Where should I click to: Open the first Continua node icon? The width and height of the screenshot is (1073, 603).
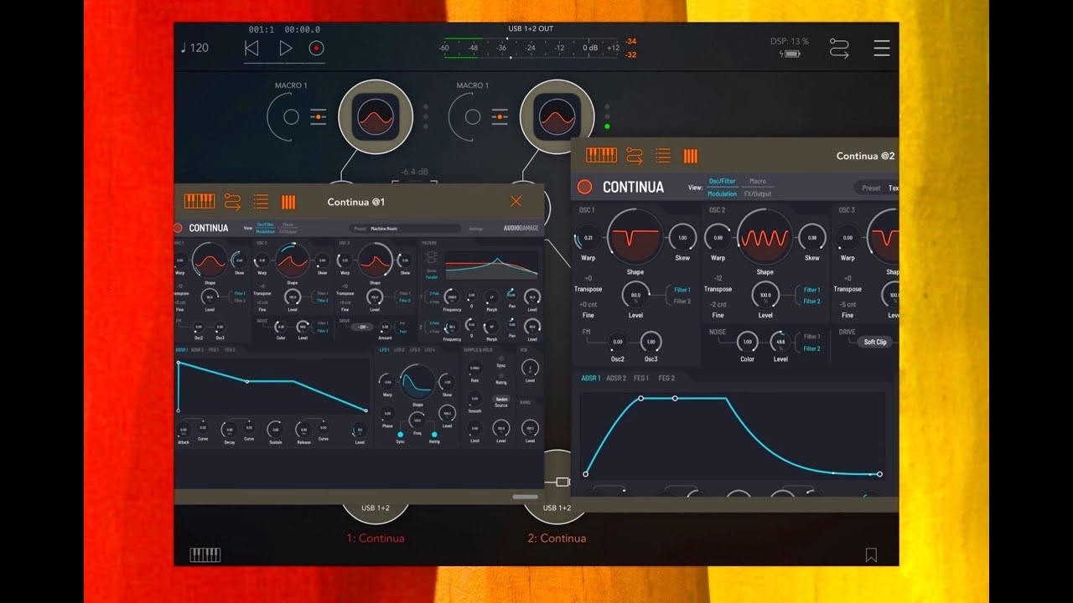(376, 117)
